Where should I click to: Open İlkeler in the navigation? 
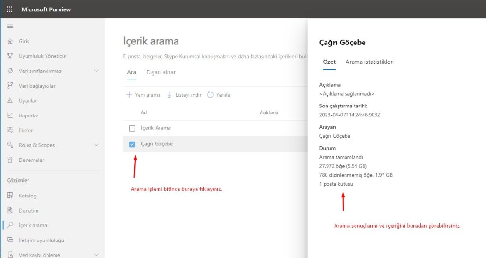click(x=26, y=130)
